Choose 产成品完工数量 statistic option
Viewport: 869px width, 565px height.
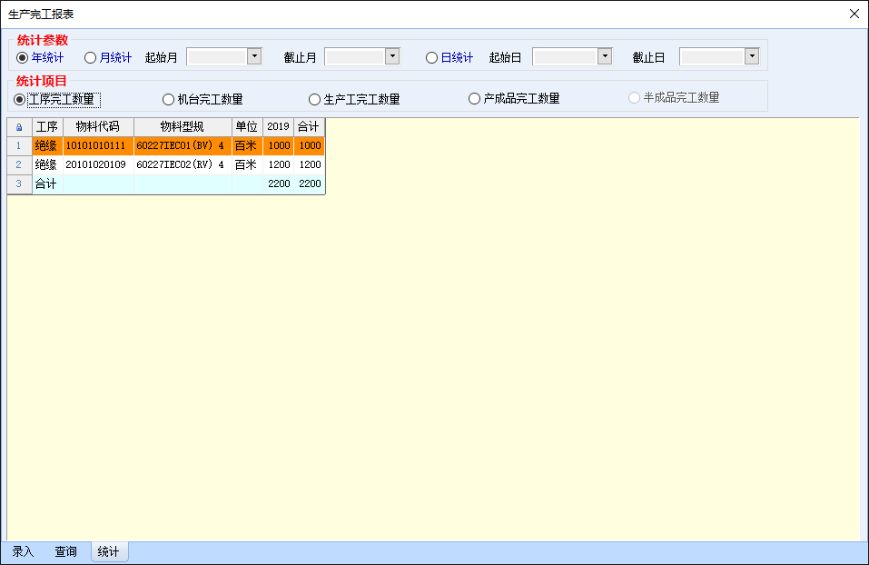point(475,99)
